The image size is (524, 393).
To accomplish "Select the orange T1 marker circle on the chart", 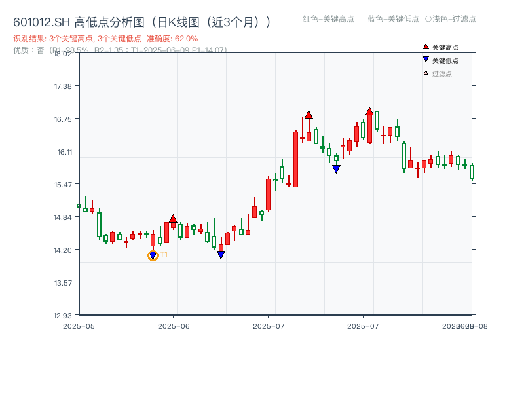I will coord(152,254).
